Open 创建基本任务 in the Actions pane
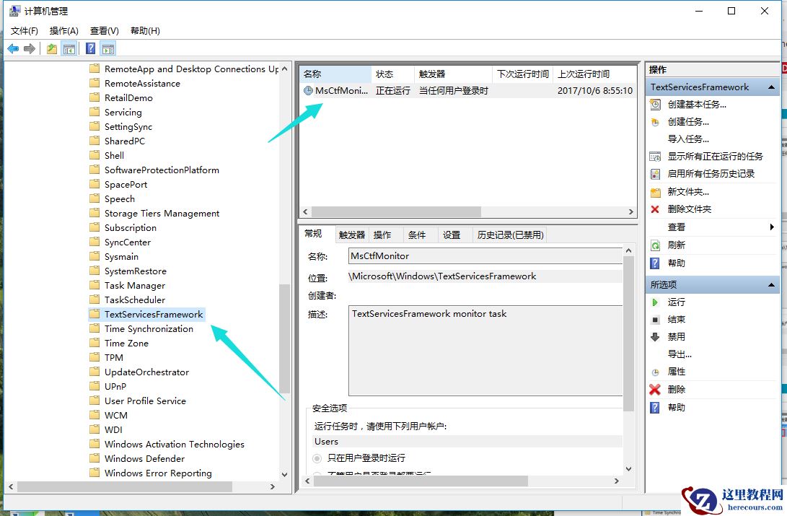 (x=693, y=104)
